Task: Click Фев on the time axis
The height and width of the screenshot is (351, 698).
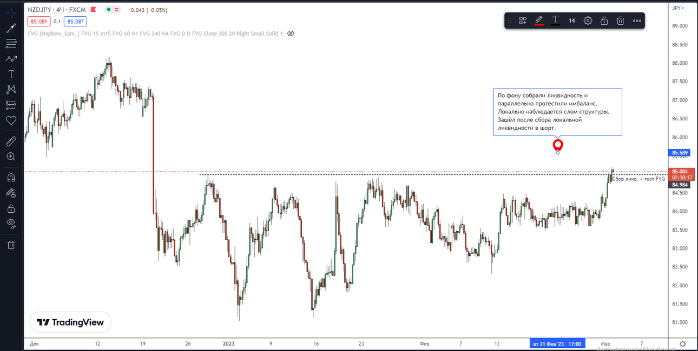Action: (x=425, y=343)
